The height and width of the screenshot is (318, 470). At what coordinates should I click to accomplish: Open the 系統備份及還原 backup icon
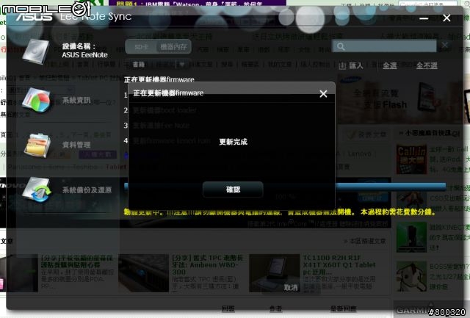pos(37,189)
